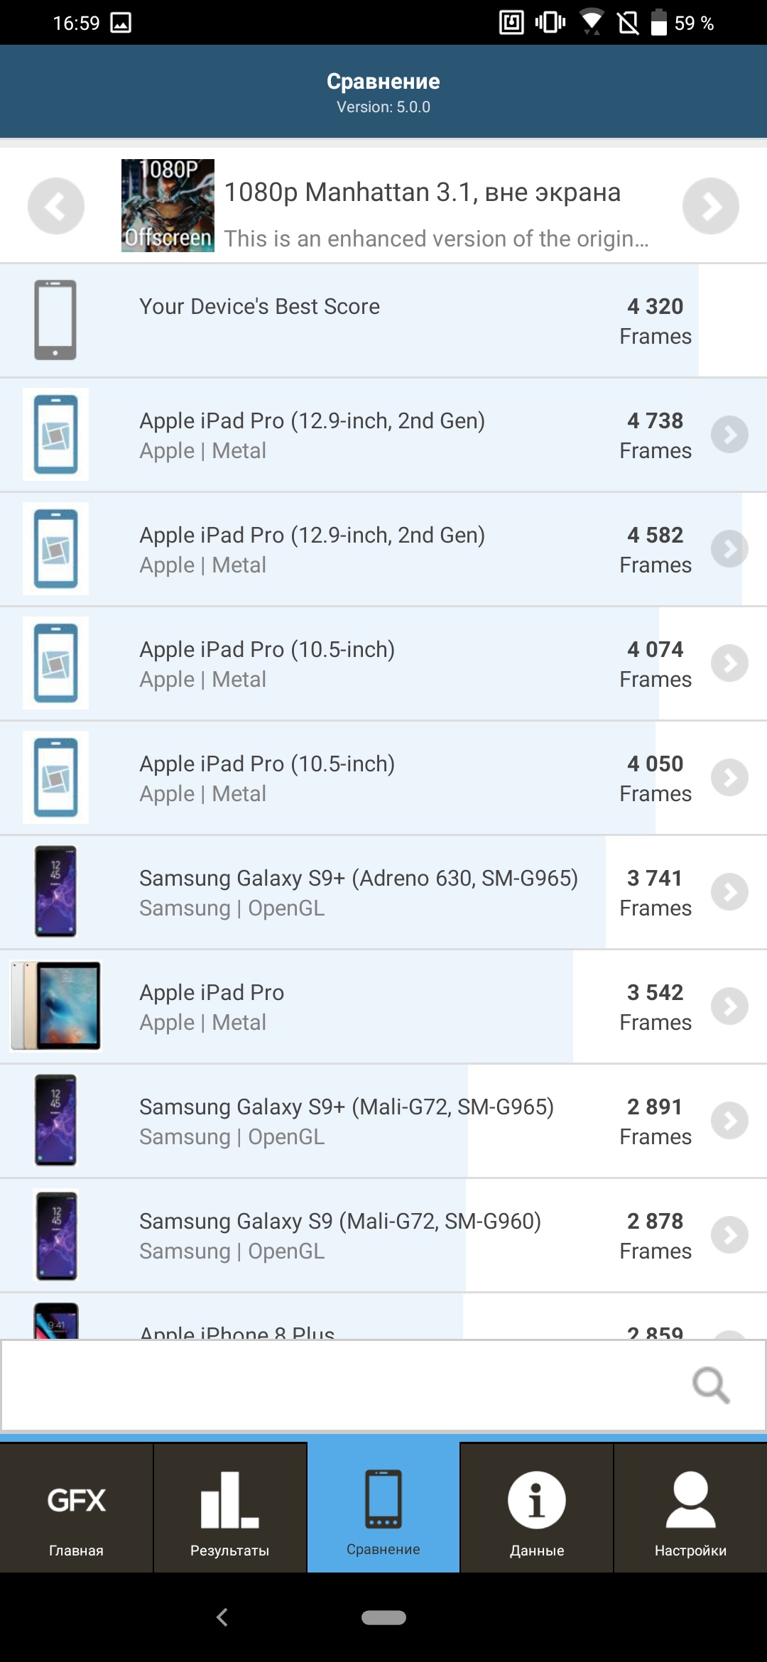The image size is (767, 1662).
Task: Expand details for Galaxy S9+ Adreno 630
Action: (x=729, y=892)
